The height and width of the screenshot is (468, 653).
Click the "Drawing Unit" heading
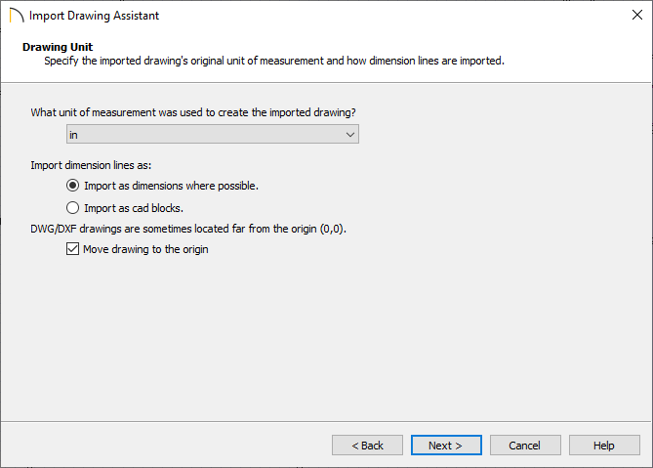pos(58,47)
